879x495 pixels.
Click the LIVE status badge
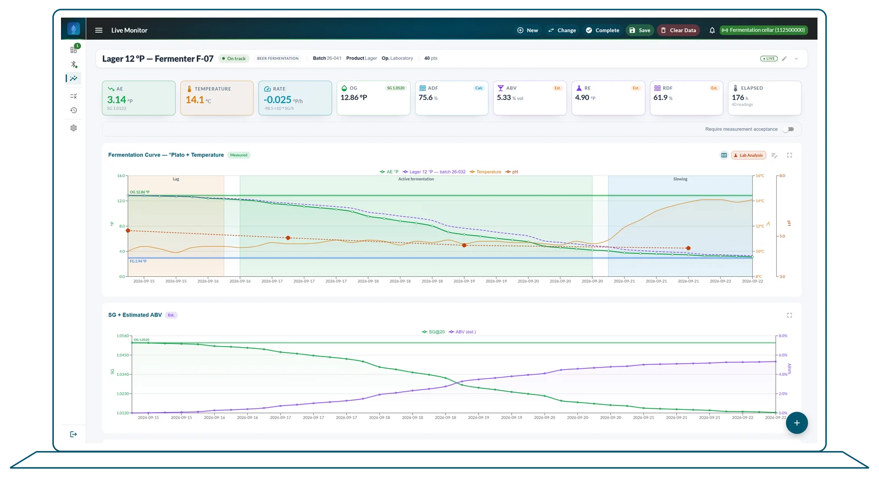click(x=769, y=58)
